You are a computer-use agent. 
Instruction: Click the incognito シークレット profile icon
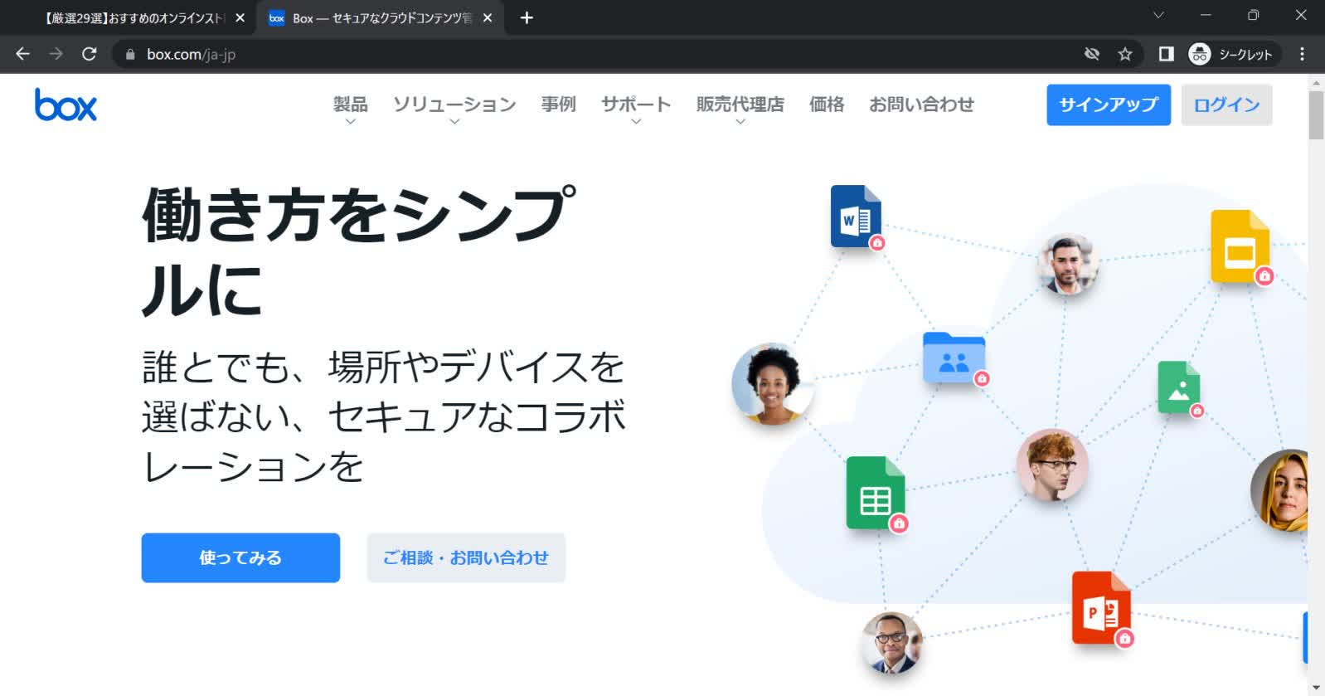pyautogui.click(x=1199, y=54)
